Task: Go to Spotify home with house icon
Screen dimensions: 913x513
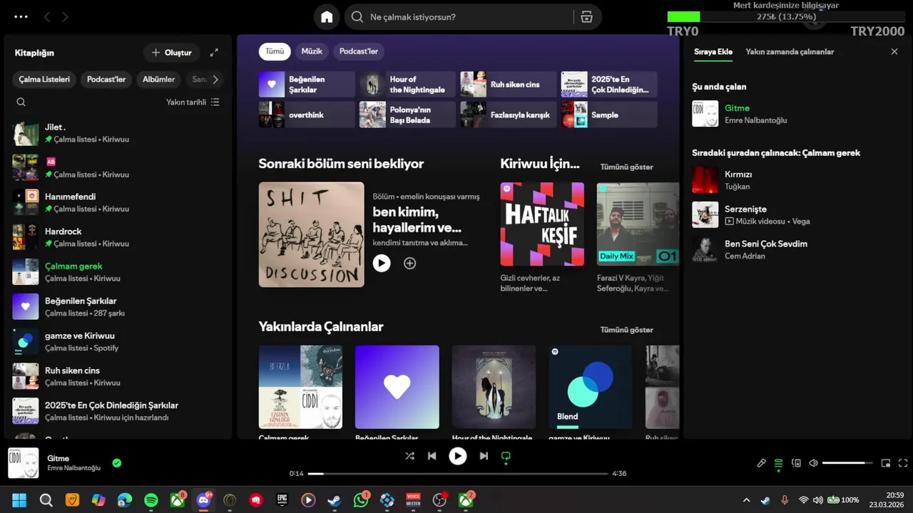Action: (327, 17)
